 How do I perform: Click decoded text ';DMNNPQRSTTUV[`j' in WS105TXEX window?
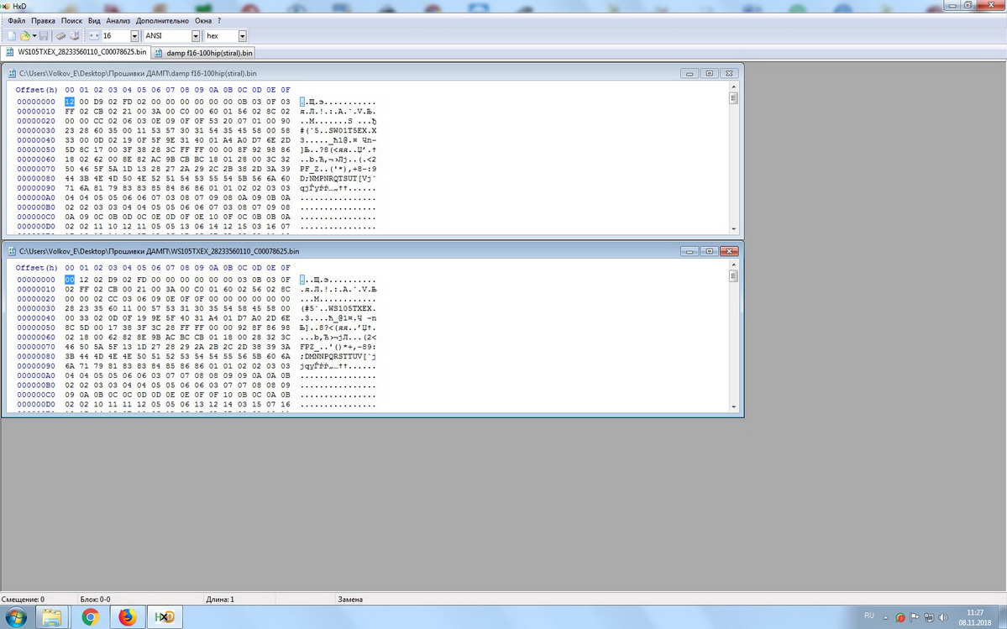(338, 356)
